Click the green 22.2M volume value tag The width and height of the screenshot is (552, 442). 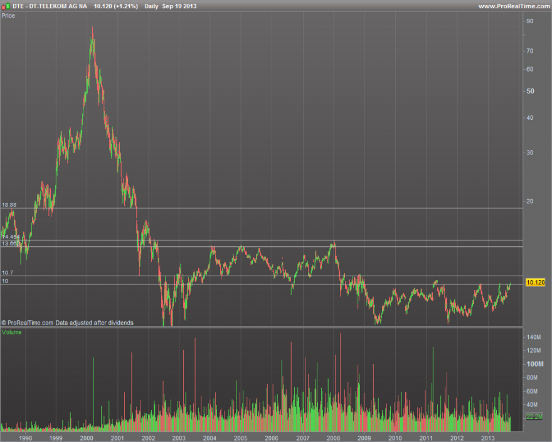tap(534, 417)
